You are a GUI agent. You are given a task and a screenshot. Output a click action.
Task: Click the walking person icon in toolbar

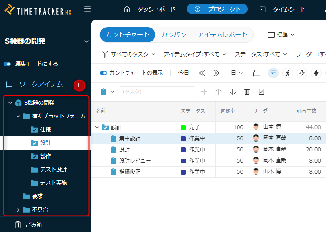288,73
